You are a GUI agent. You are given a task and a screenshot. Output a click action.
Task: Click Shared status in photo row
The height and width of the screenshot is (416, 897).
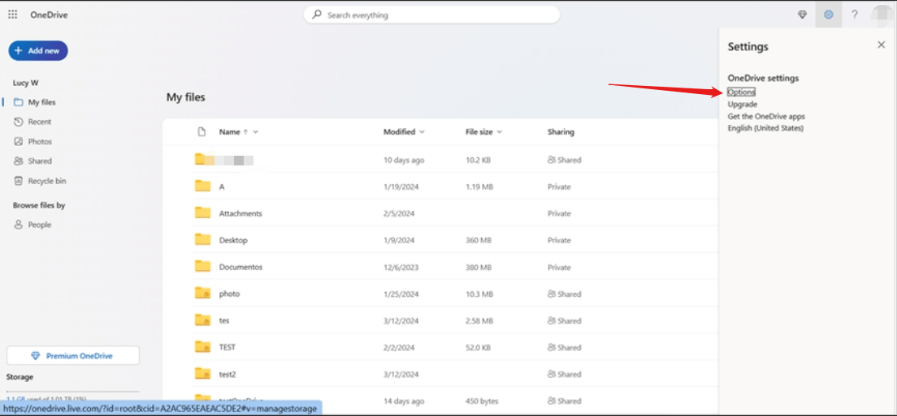click(x=564, y=294)
